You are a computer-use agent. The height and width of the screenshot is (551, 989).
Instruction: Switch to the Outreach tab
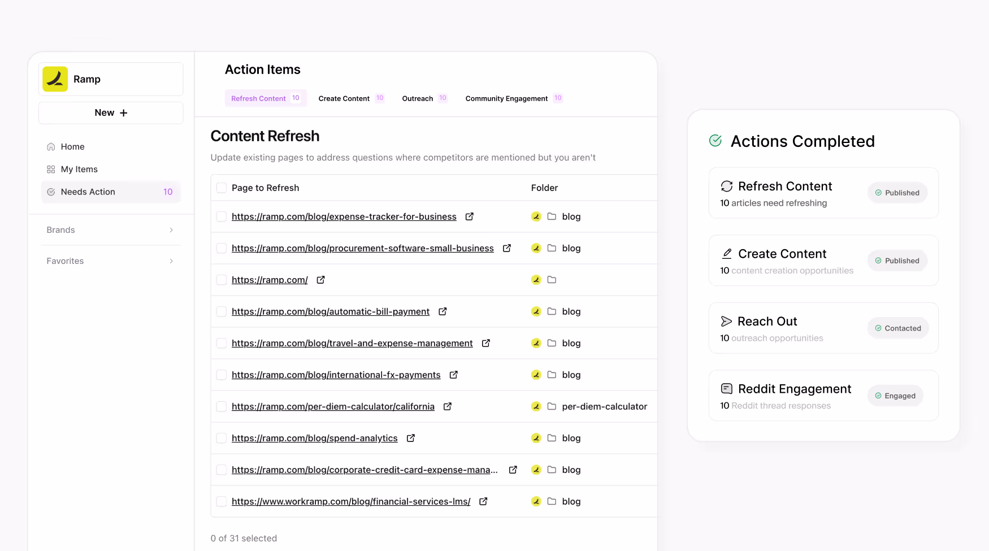(x=424, y=98)
